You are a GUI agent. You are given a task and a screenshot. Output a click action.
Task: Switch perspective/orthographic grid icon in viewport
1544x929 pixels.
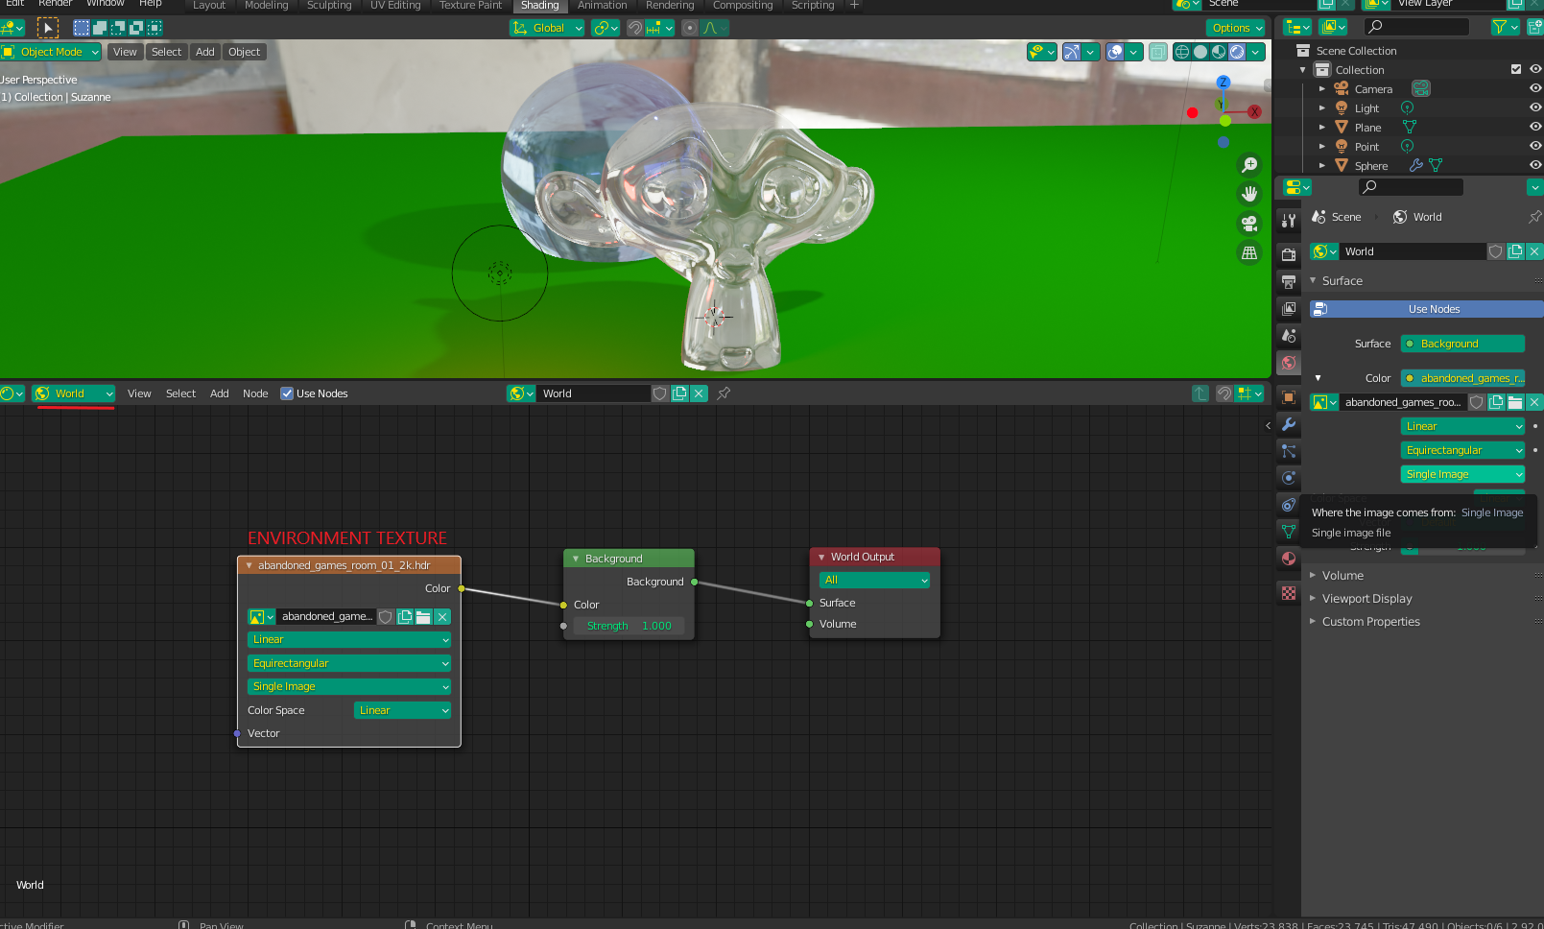pos(1249,253)
